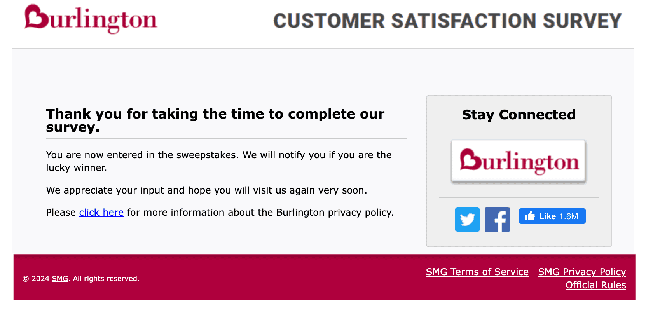View the Official Rules link
The height and width of the screenshot is (314, 653).
coord(595,285)
